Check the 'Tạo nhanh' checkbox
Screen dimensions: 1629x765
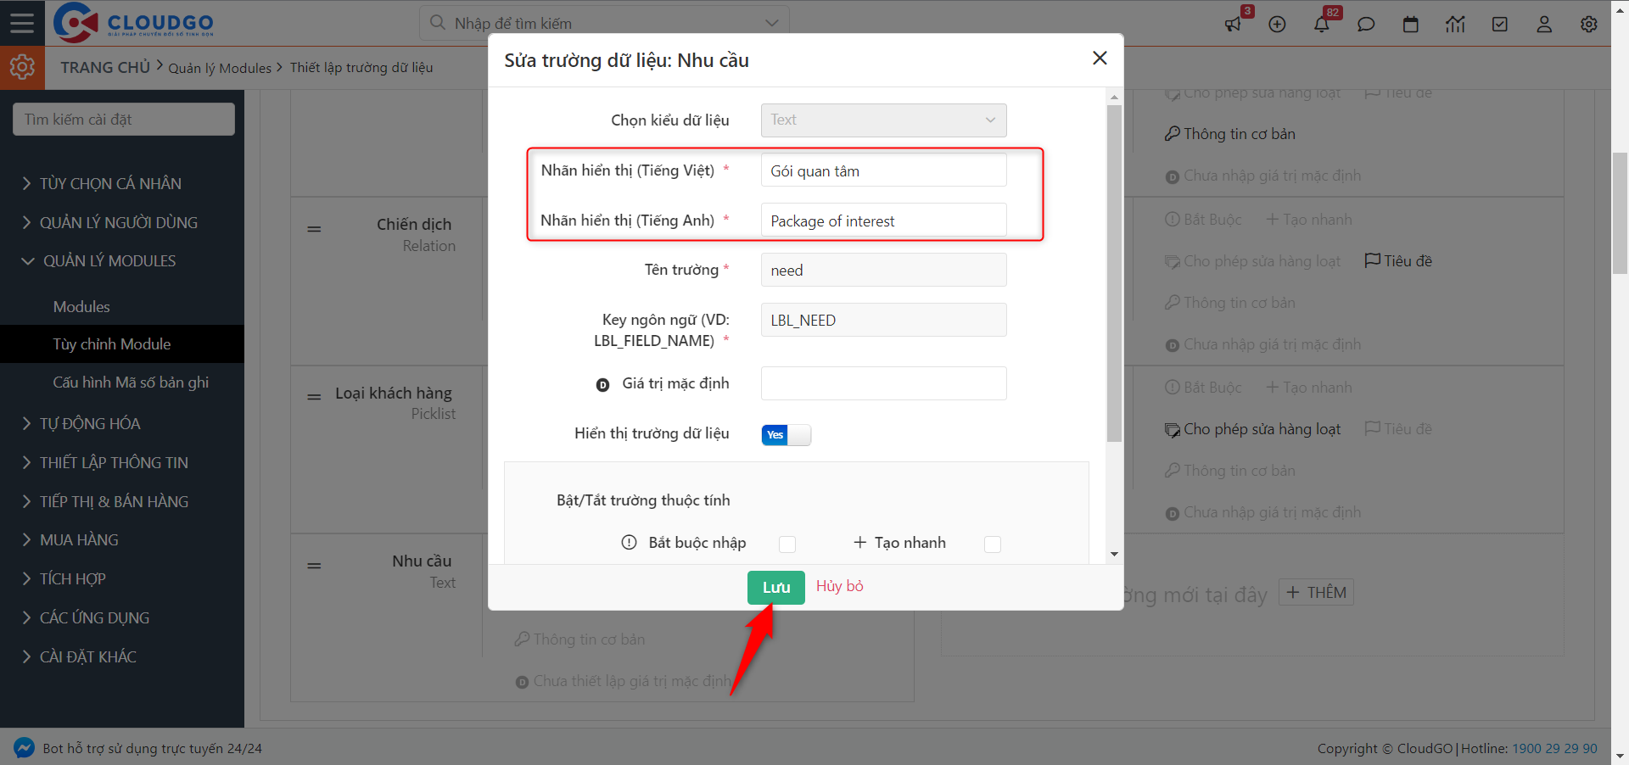tap(993, 544)
